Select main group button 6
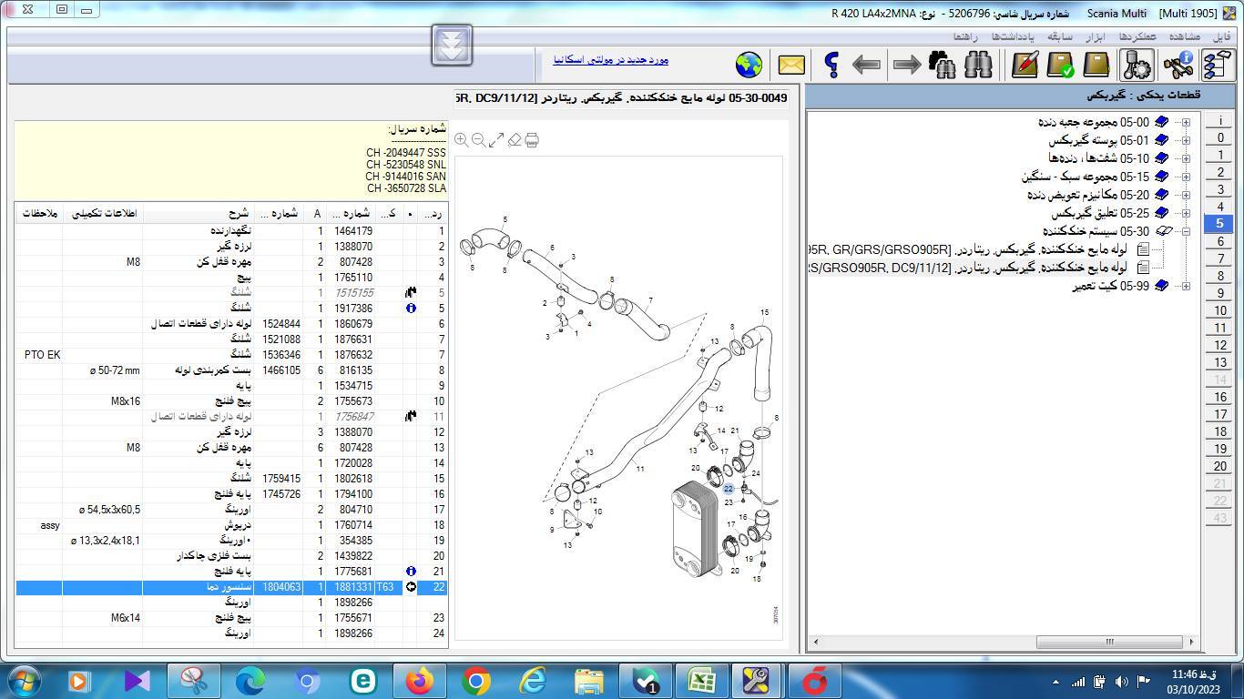Image resolution: width=1244 pixels, height=699 pixels. [1219, 241]
